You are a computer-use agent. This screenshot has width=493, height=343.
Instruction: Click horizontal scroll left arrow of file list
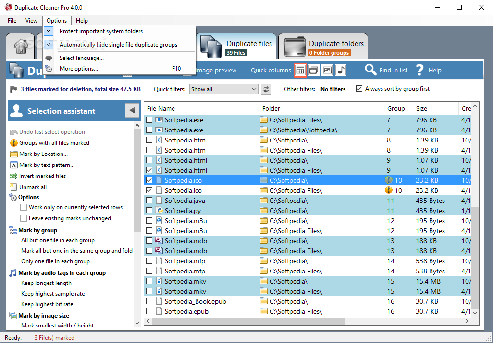click(148, 321)
